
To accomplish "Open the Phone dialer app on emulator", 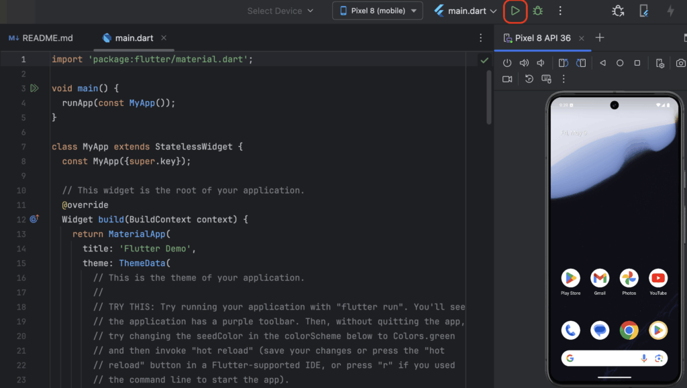I will click(x=570, y=330).
